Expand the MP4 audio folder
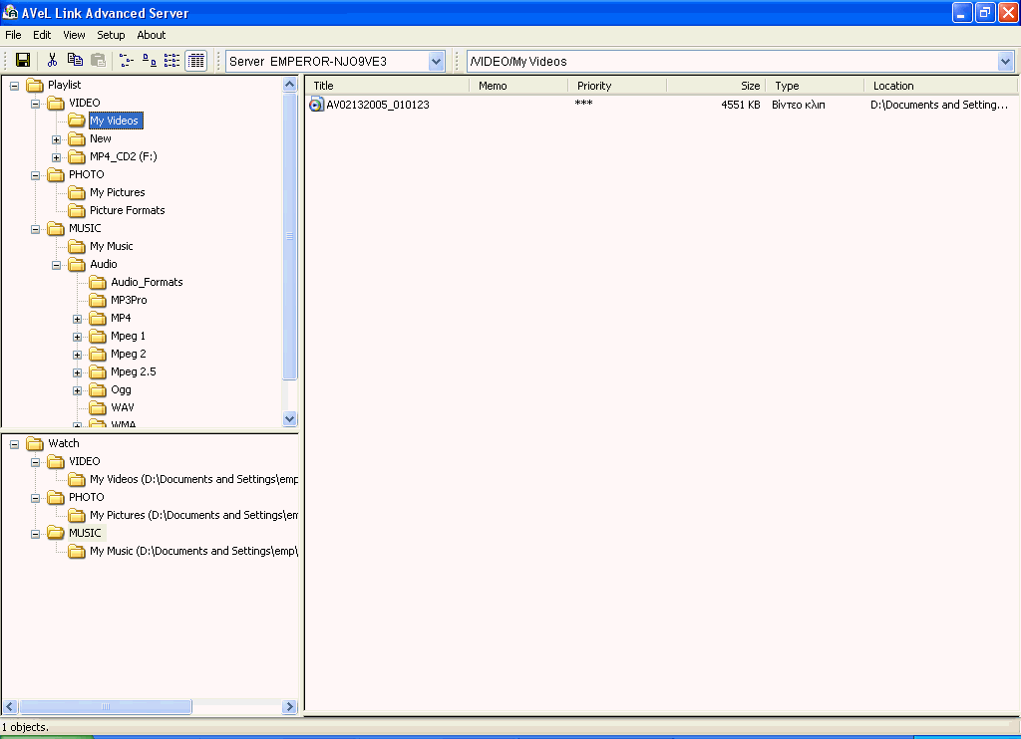1021x739 pixels. 77,319
